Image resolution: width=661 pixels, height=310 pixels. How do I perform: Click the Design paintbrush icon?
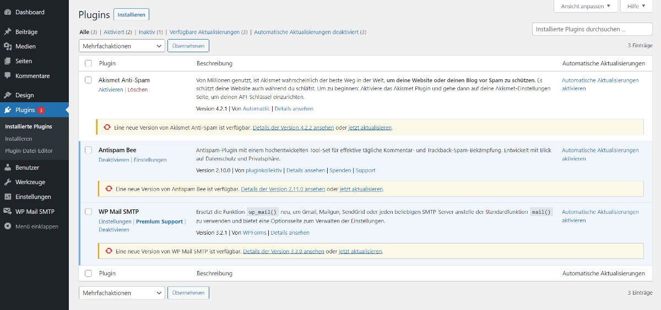point(8,95)
